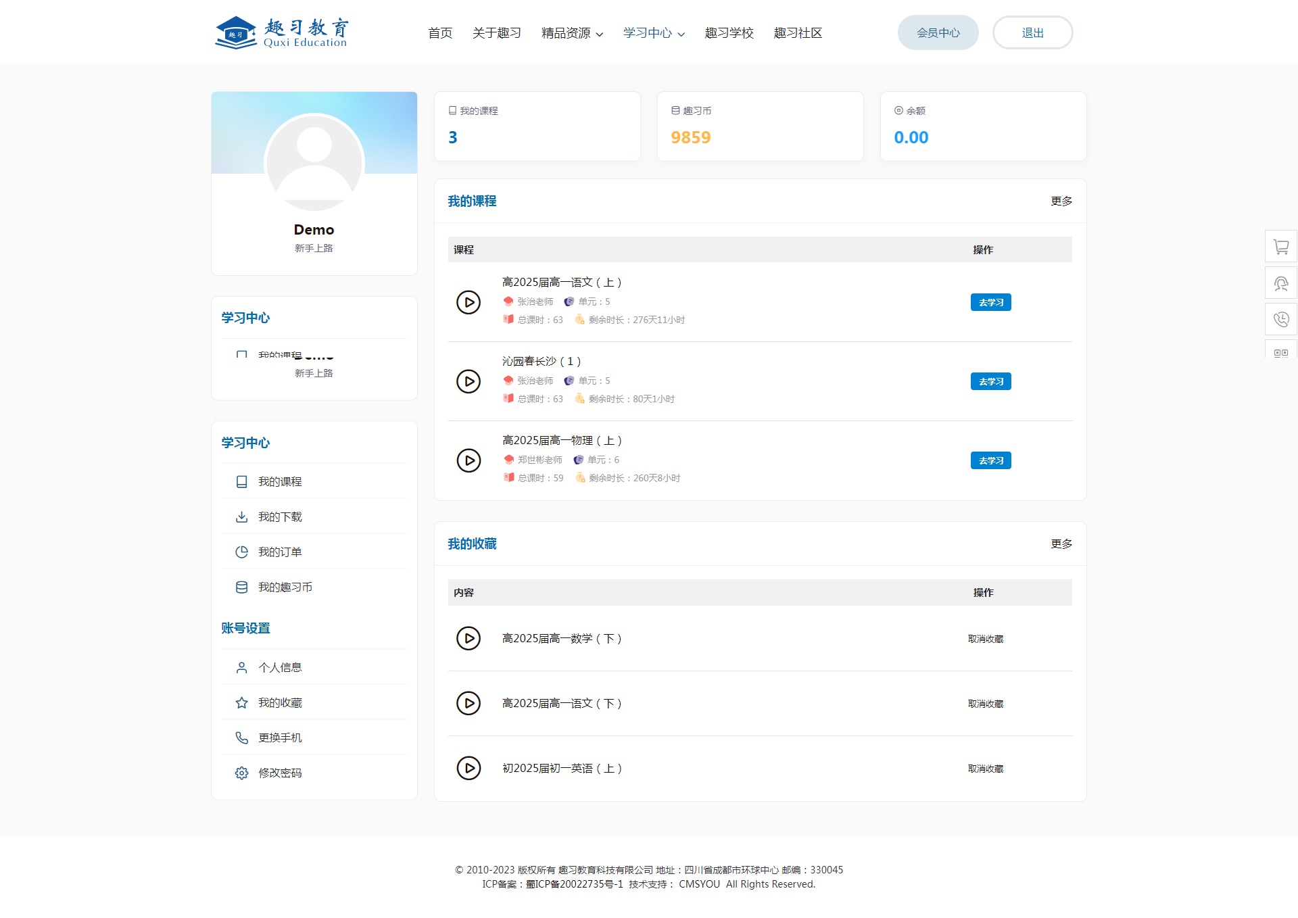The image size is (1298, 918).
Task: Click the CMSYOU link in footer
Action: tap(699, 884)
